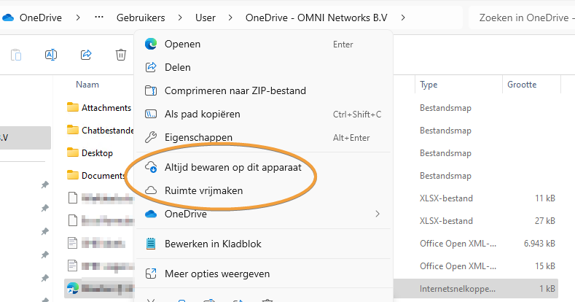This screenshot has height=302, width=575.
Task: Choose Comprimeren naar ZIP-bestand
Action: pos(235,91)
